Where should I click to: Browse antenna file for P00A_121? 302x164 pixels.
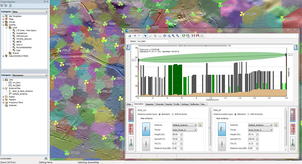[200, 125]
